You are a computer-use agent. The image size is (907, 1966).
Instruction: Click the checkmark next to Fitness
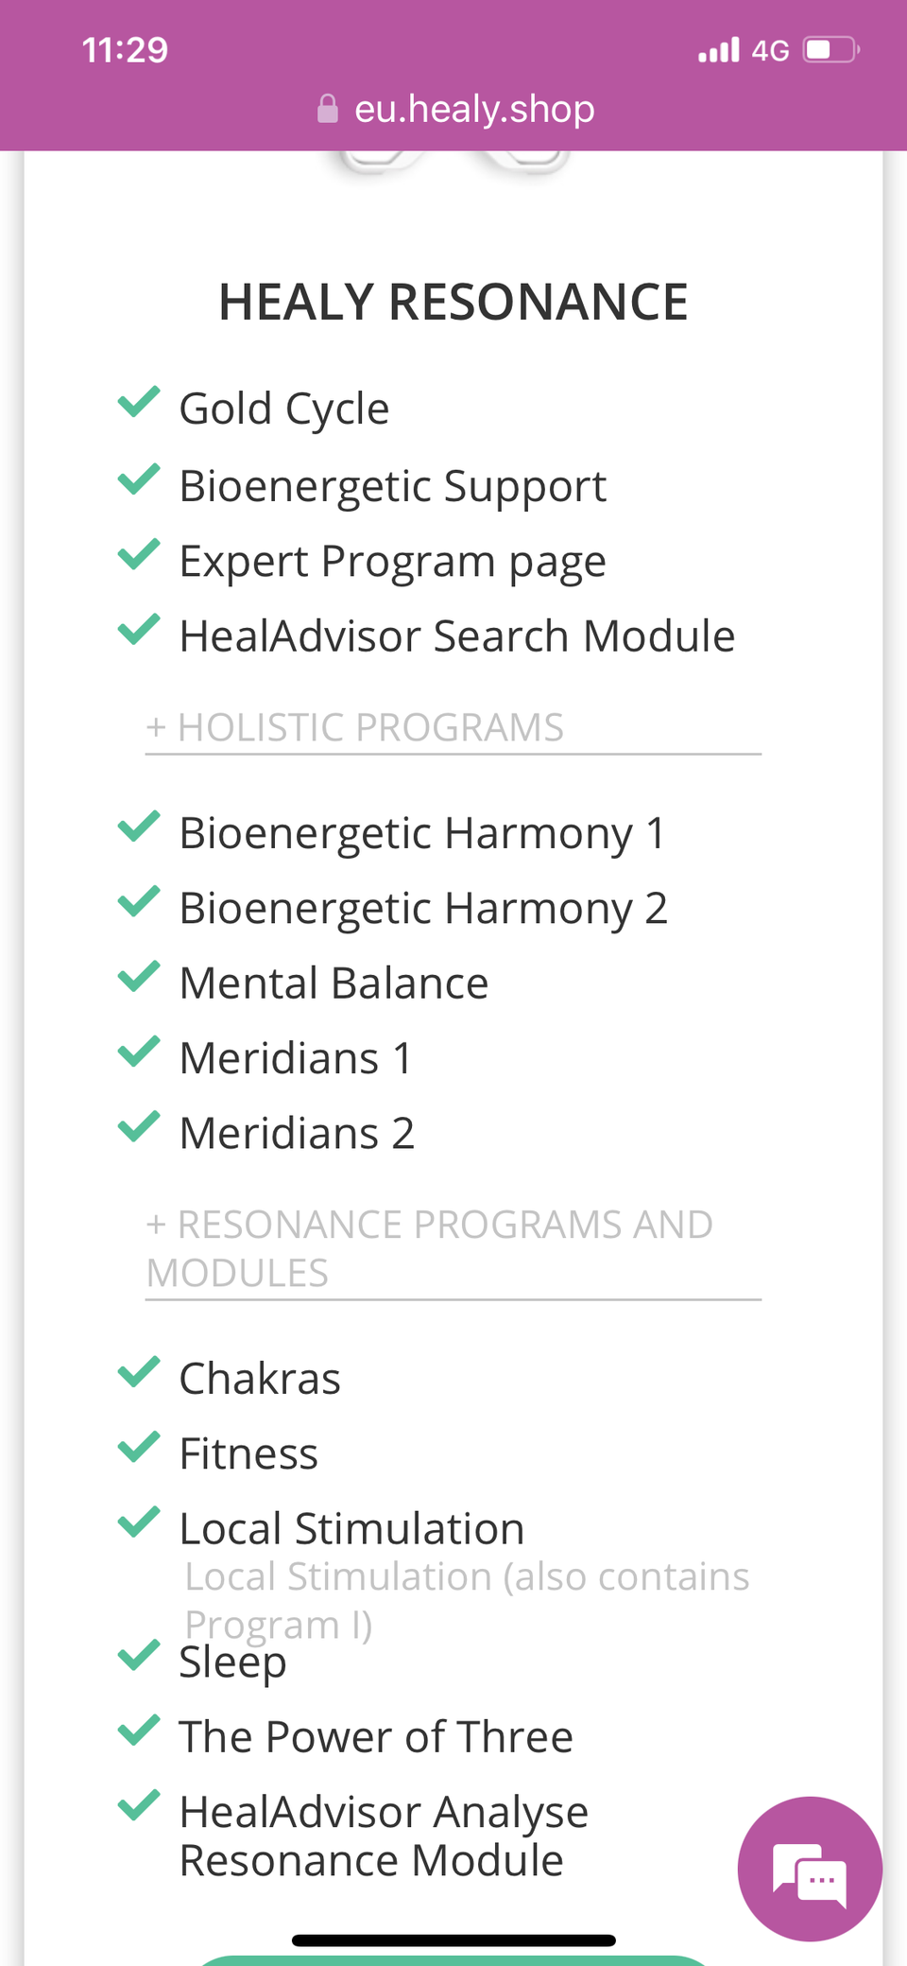[x=139, y=1447]
